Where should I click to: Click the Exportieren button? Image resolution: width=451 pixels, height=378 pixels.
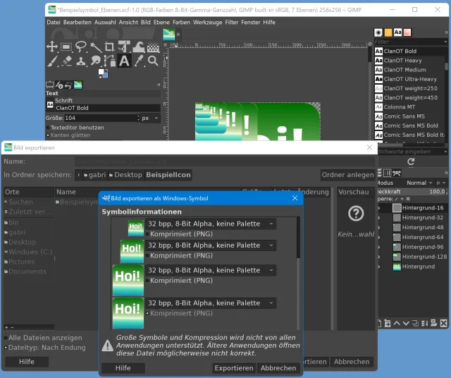[x=233, y=368]
